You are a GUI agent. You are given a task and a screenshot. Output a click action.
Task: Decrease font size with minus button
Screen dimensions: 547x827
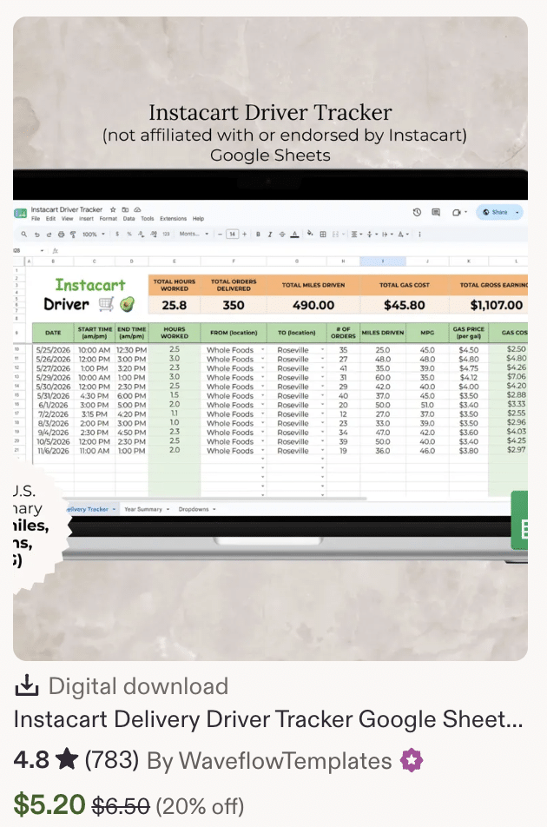tap(220, 235)
